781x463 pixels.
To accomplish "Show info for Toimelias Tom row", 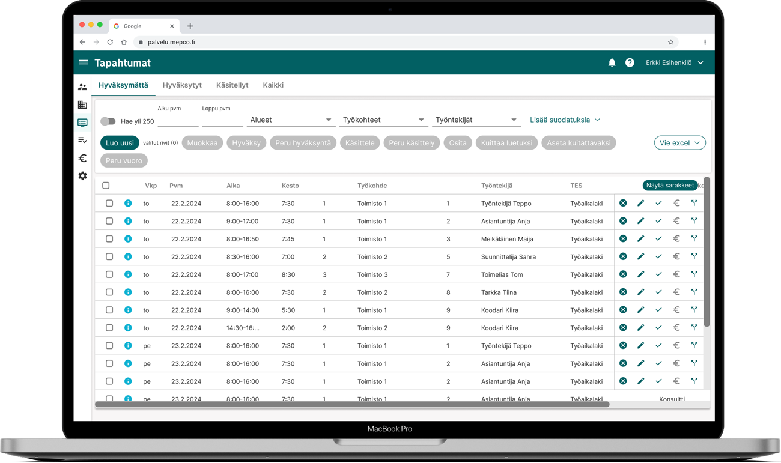I will click(x=128, y=274).
